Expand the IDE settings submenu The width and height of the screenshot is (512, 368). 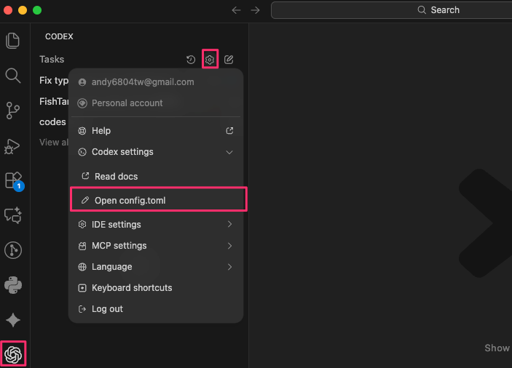pyautogui.click(x=229, y=225)
